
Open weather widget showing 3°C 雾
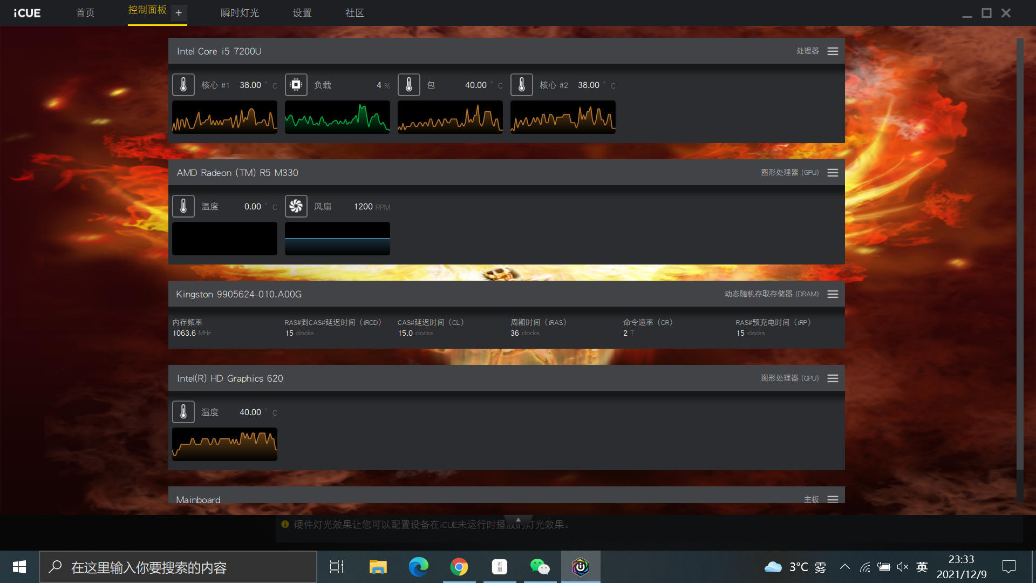(795, 567)
